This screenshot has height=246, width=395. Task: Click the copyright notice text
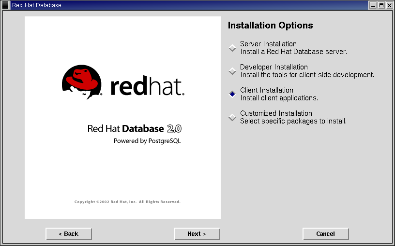pyautogui.click(x=127, y=202)
